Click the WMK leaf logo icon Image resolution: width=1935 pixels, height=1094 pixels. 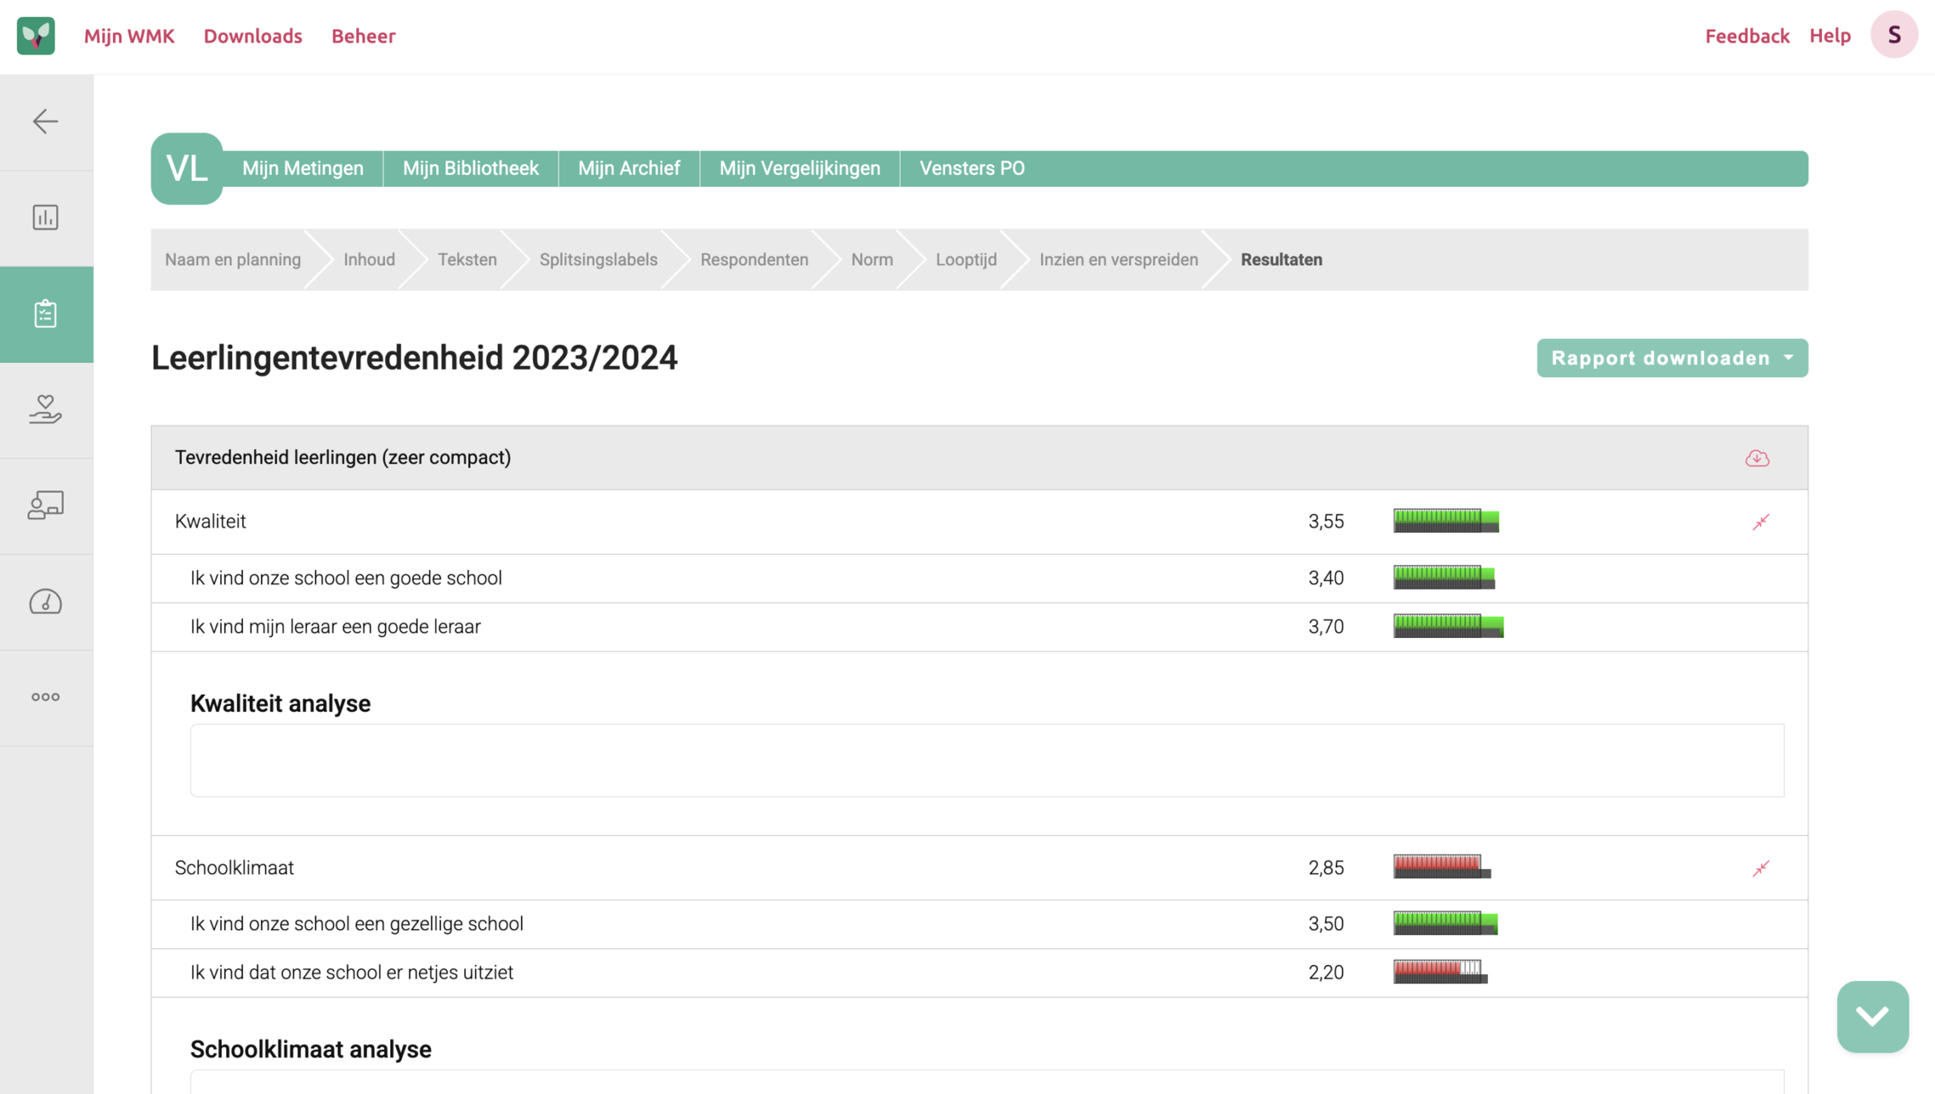(36, 35)
